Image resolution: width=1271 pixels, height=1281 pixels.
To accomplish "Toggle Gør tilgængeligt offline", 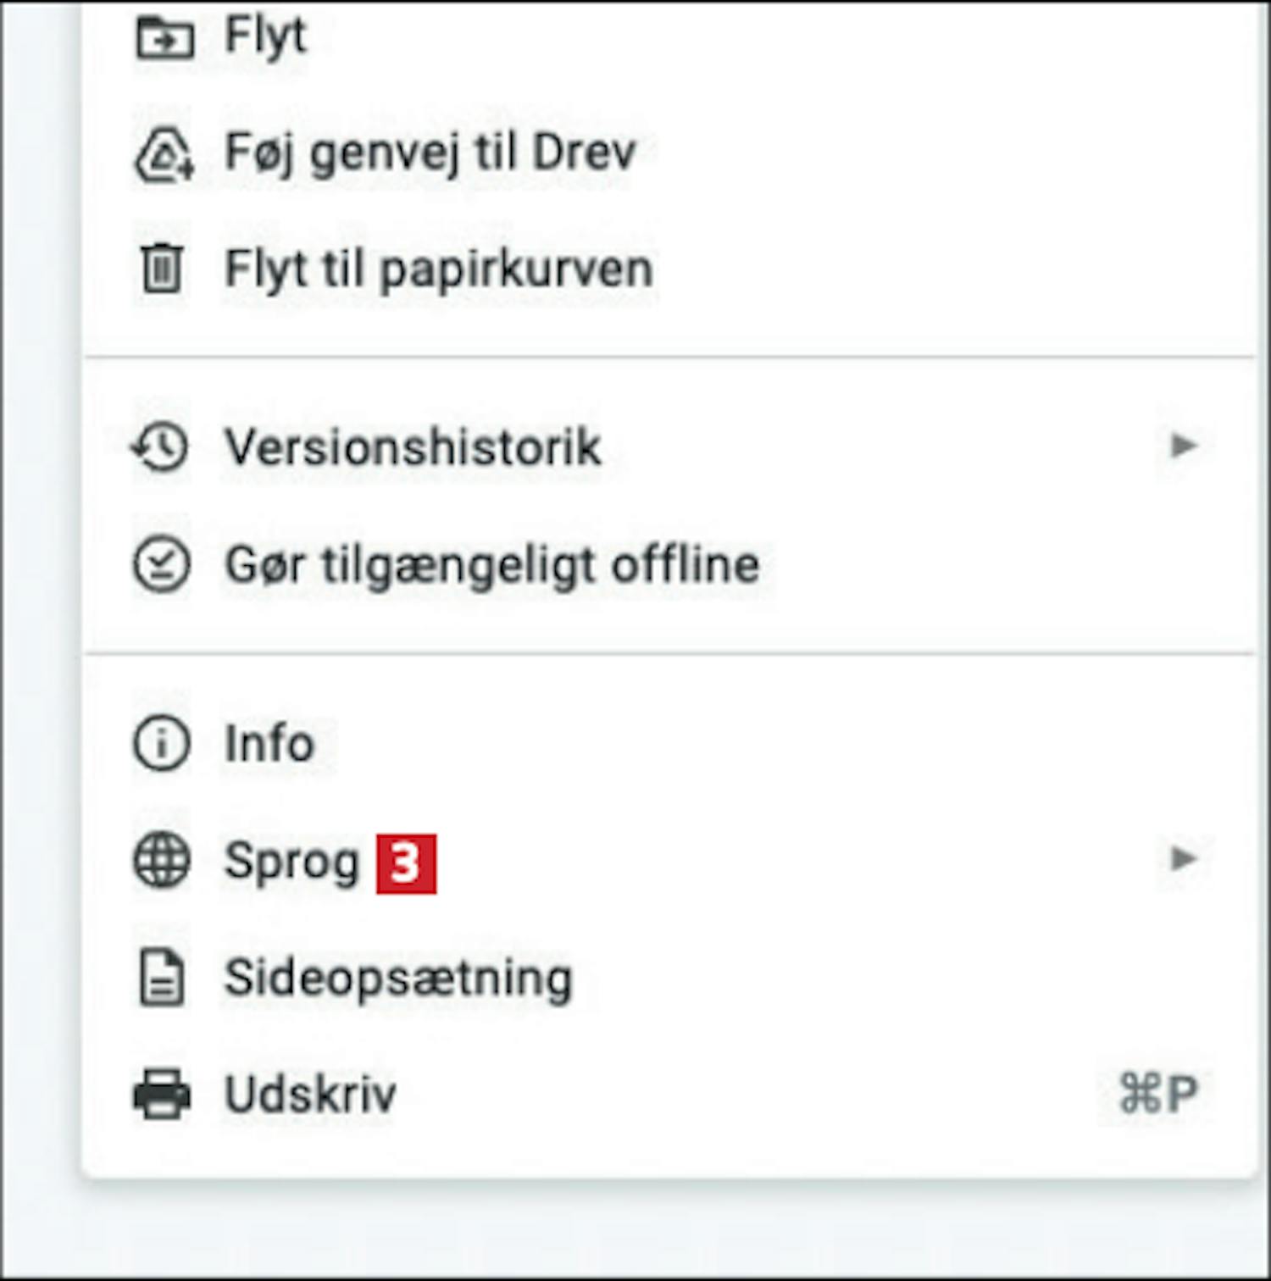I will click(x=669, y=565).
